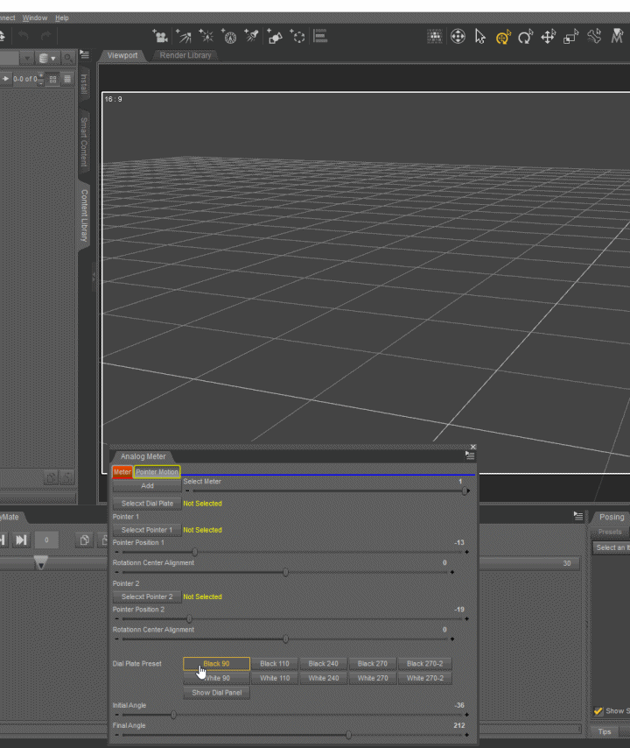Select the White 110 dial plate preset
The height and width of the screenshot is (748, 630).
coord(275,678)
